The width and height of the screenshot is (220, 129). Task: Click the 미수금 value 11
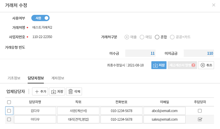tap(140, 53)
